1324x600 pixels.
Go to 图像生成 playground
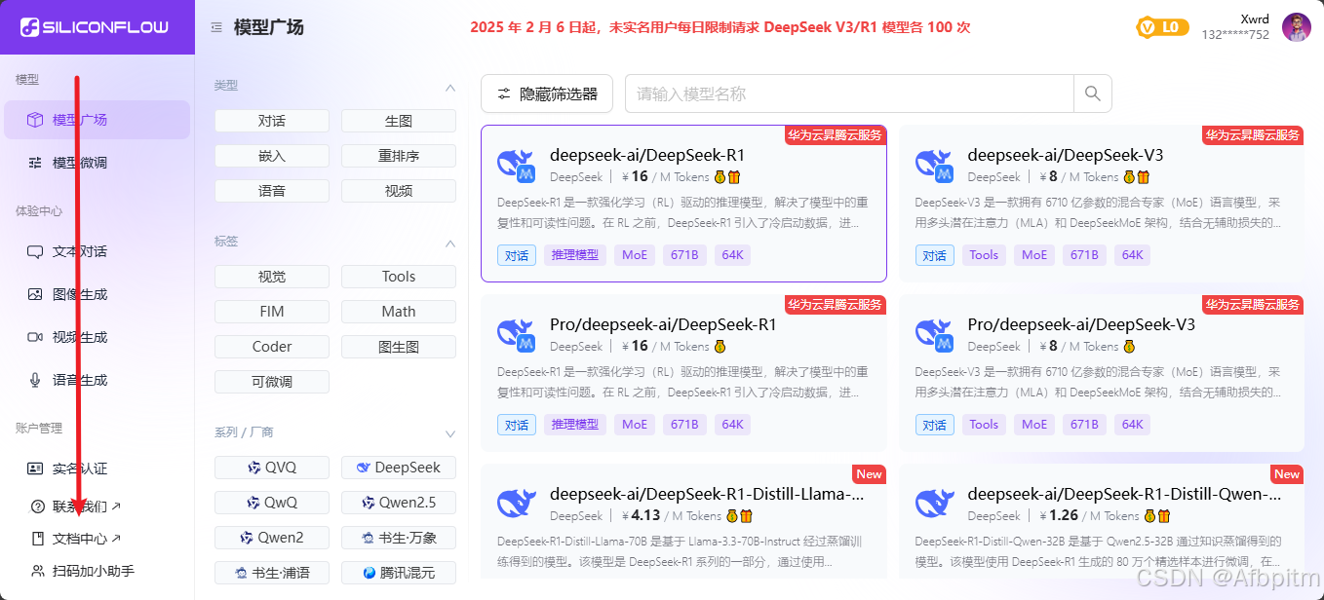click(x=96, y=294)
